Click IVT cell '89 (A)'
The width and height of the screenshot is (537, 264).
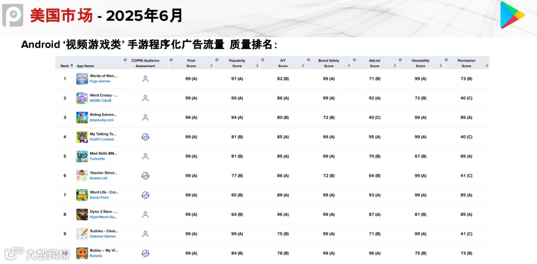283,195
